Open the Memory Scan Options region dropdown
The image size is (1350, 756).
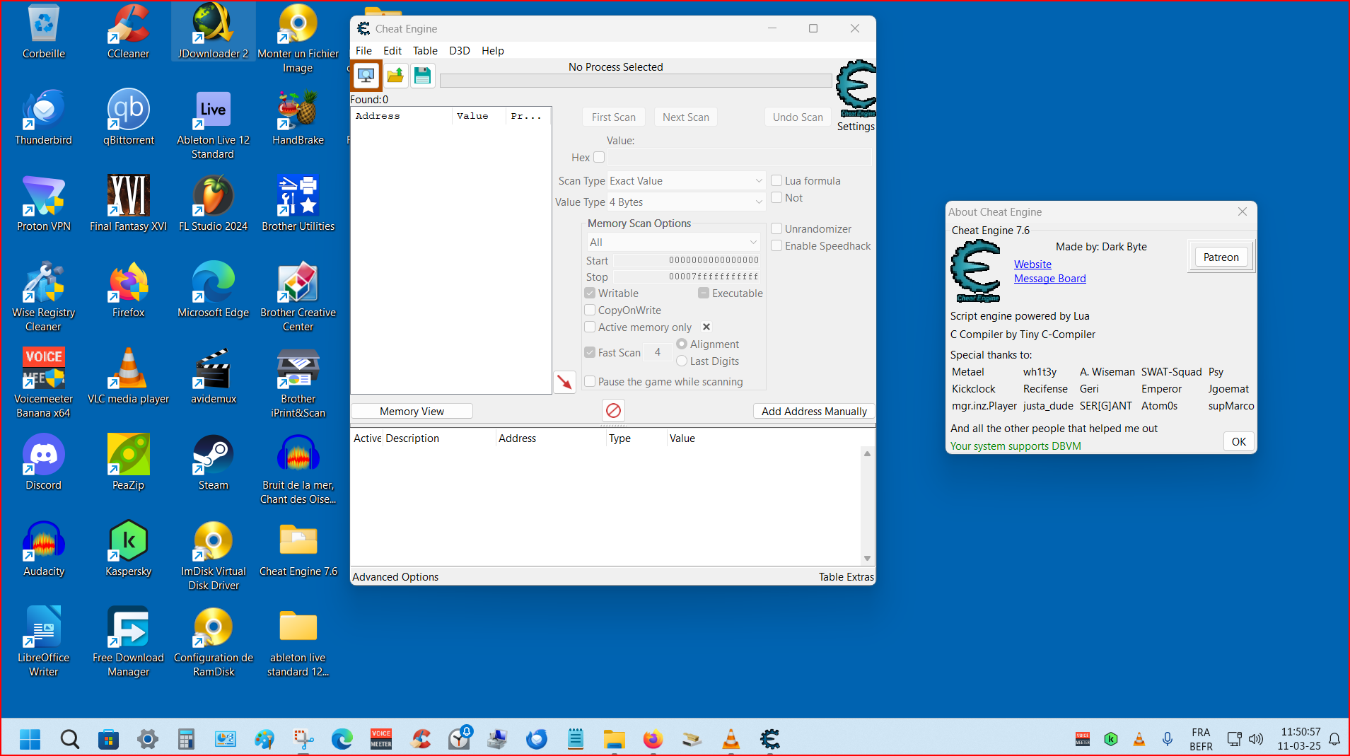click(x=673, y=242)
